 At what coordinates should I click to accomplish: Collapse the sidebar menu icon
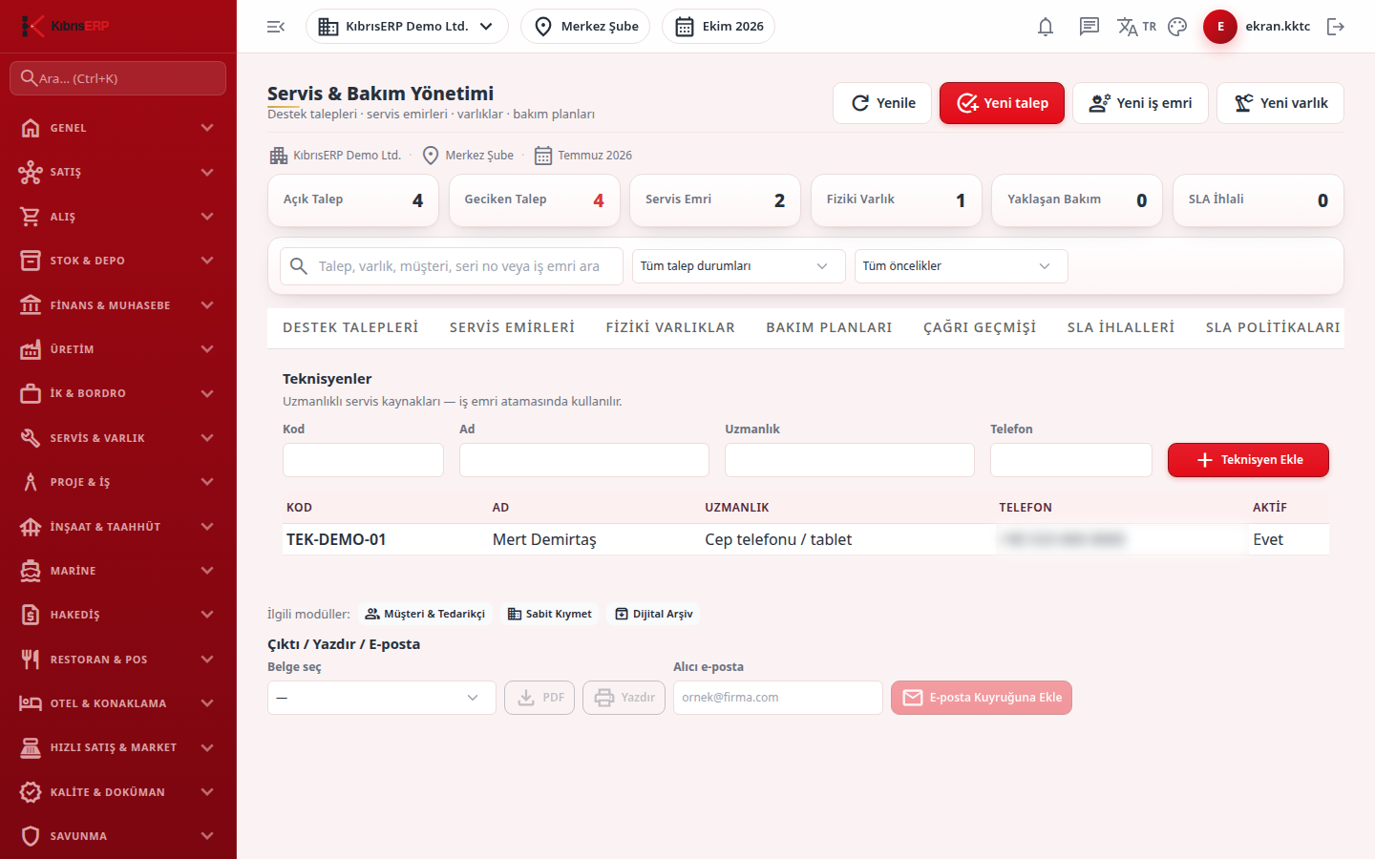[x=276, y=27]
